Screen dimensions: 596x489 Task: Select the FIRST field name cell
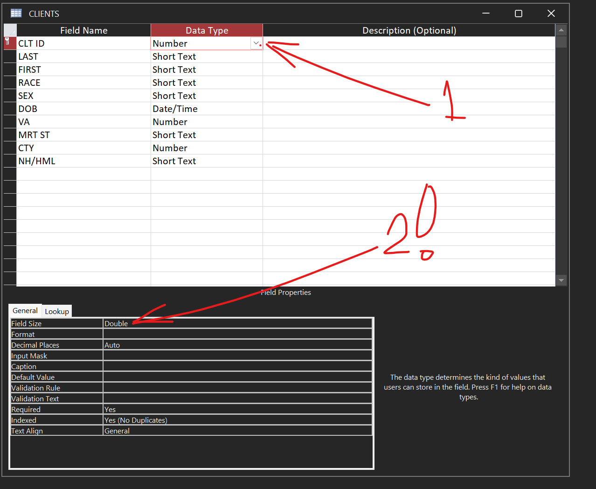click(83, 70)
